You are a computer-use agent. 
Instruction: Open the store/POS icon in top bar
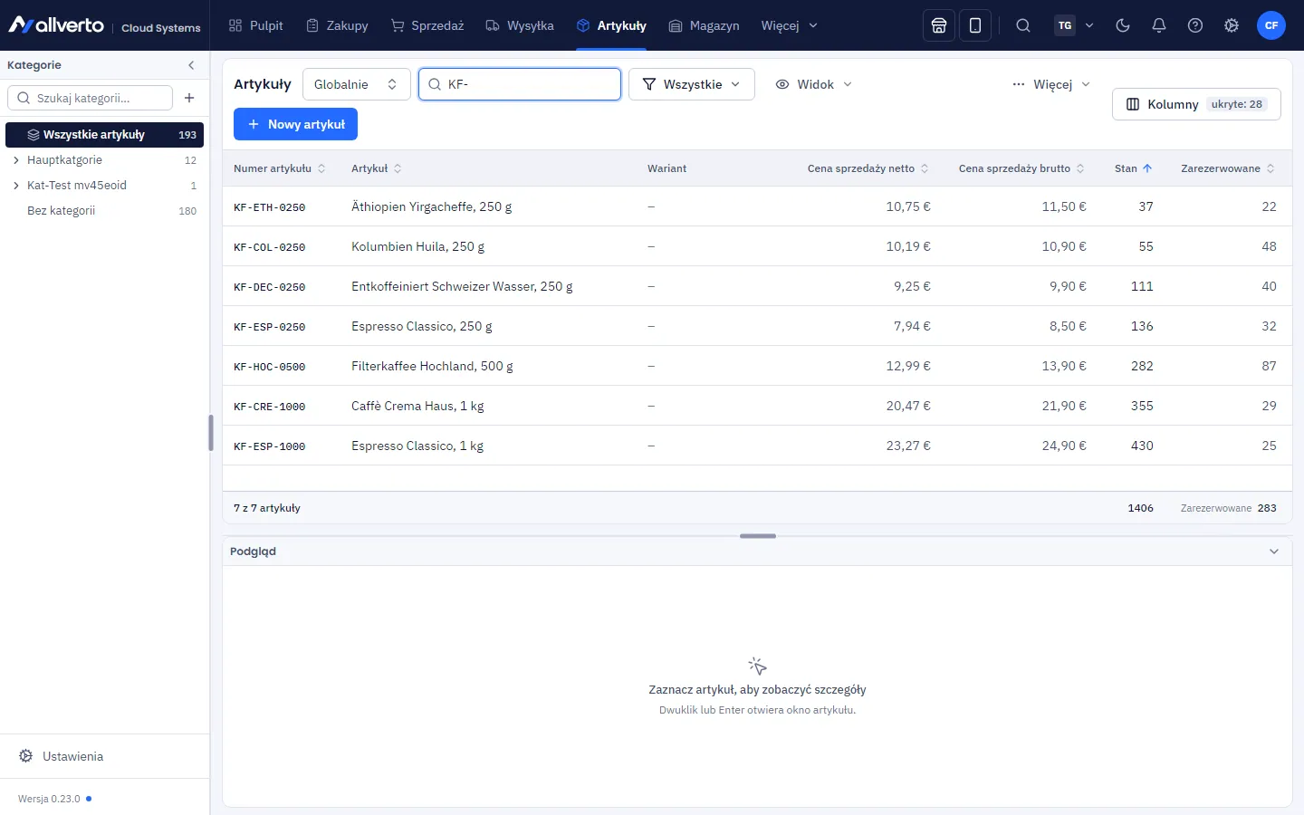click(939, 25)
